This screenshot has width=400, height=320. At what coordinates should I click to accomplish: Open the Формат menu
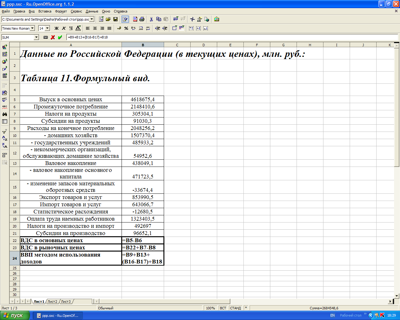[x=61, y=11]
